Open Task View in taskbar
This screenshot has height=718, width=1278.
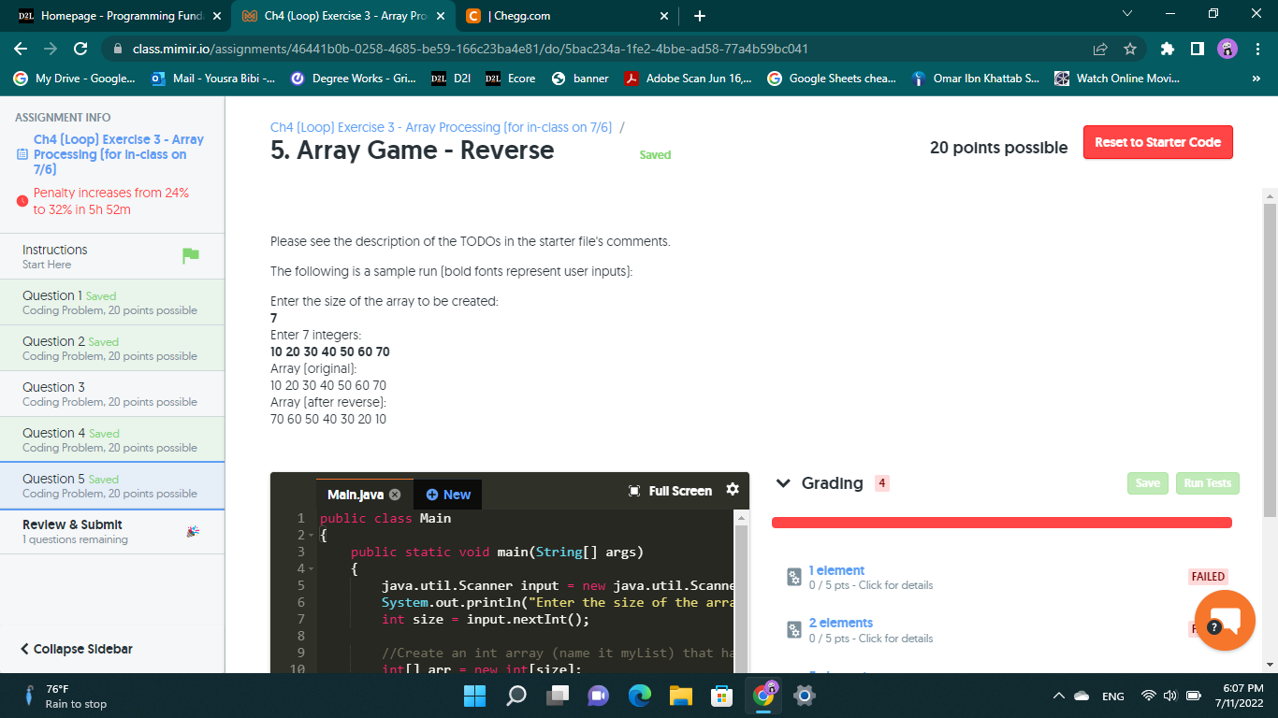[x=558, y=696]
